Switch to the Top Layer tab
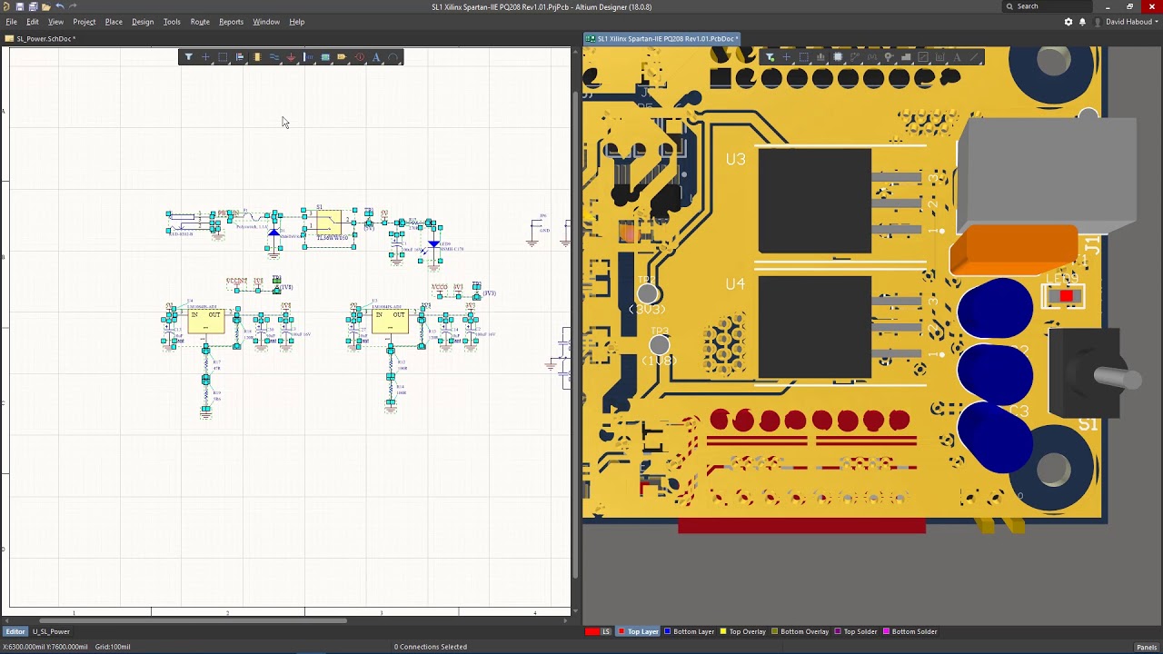 point(639,631)
